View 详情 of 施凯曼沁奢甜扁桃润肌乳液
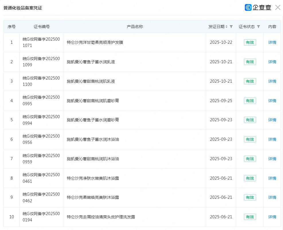Screen dimensions: 283x230 [272, 81]
